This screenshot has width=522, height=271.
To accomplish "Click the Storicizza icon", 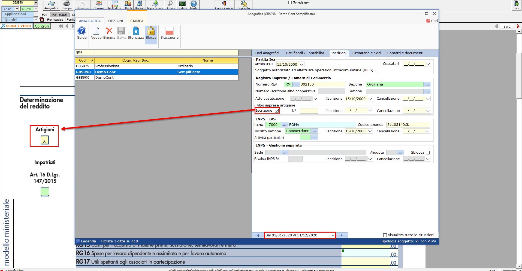I will (136, 33).
